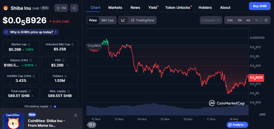
Task: Switch to line chart icon
Action: (x=123, y=20)
